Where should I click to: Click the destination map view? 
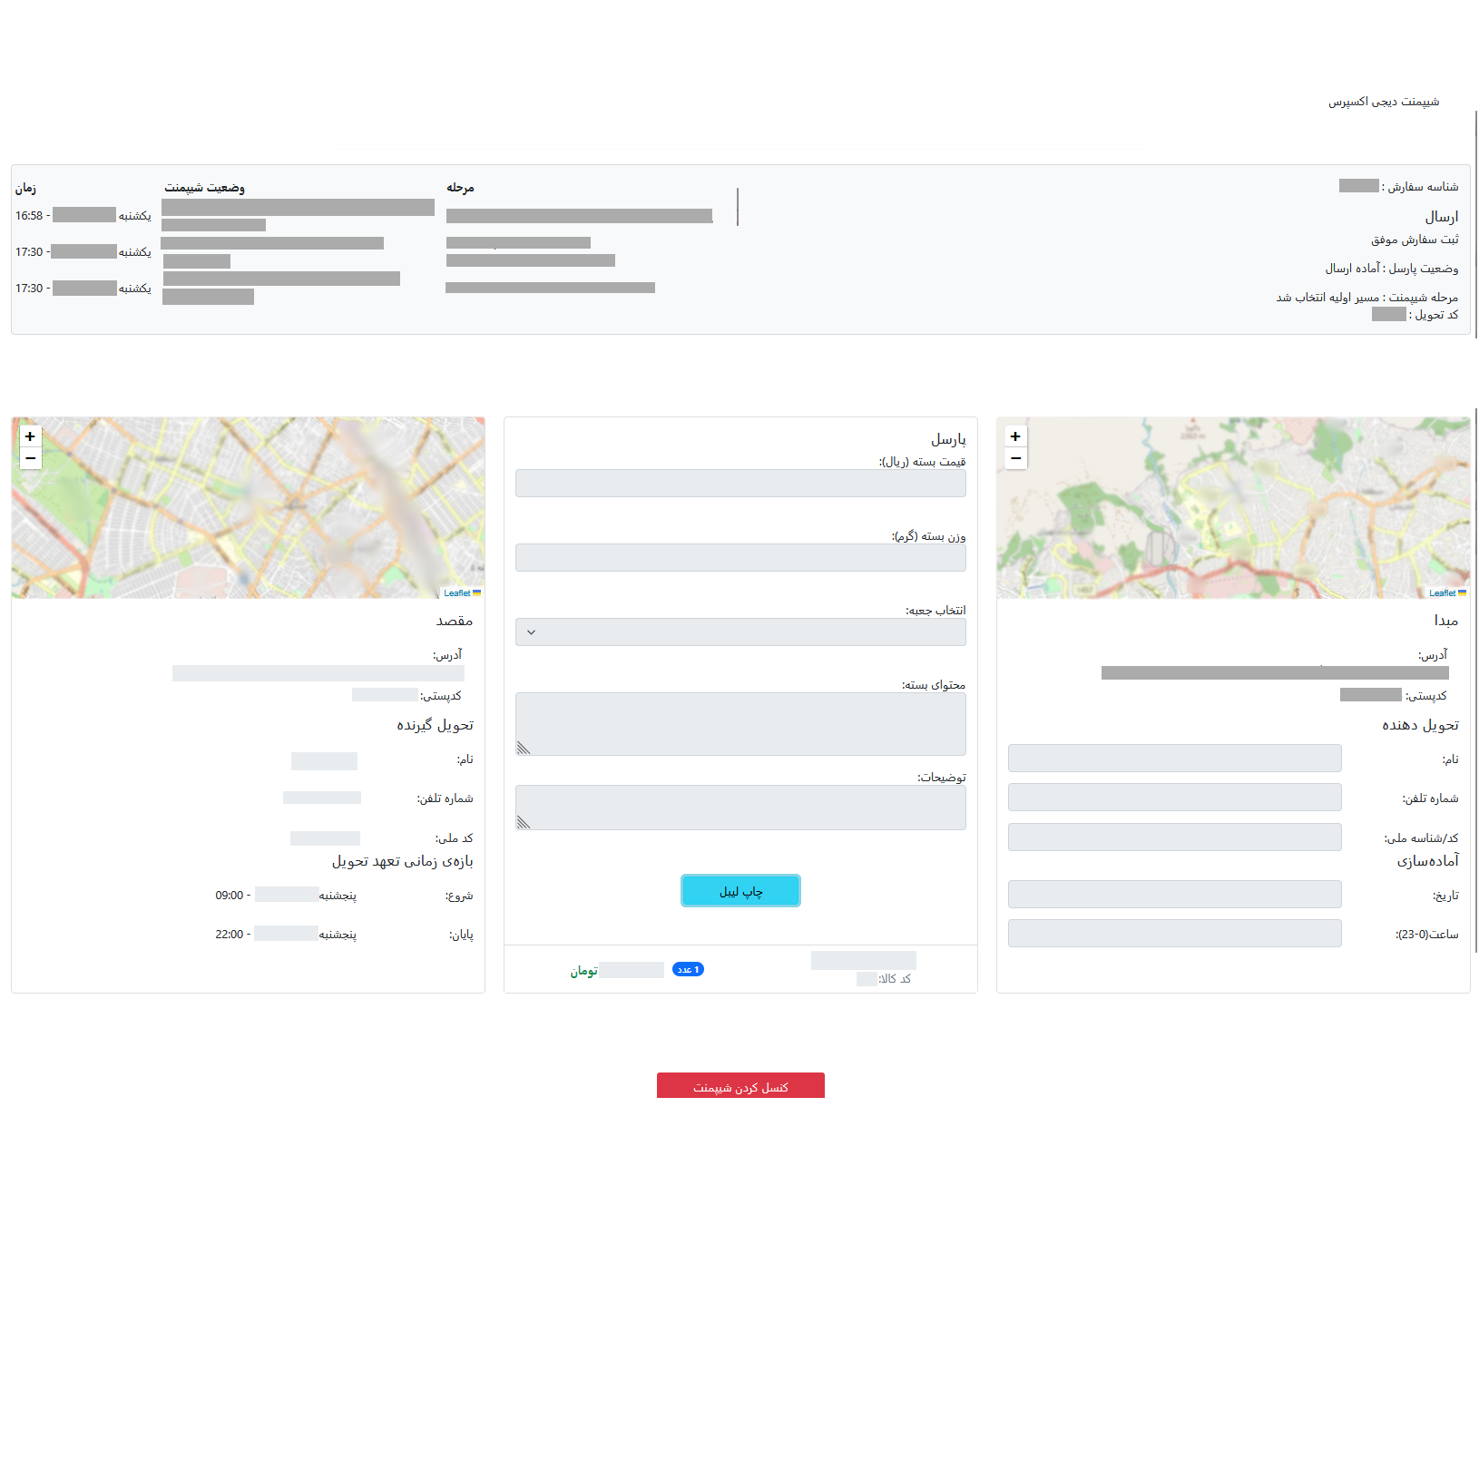point(248,507)
